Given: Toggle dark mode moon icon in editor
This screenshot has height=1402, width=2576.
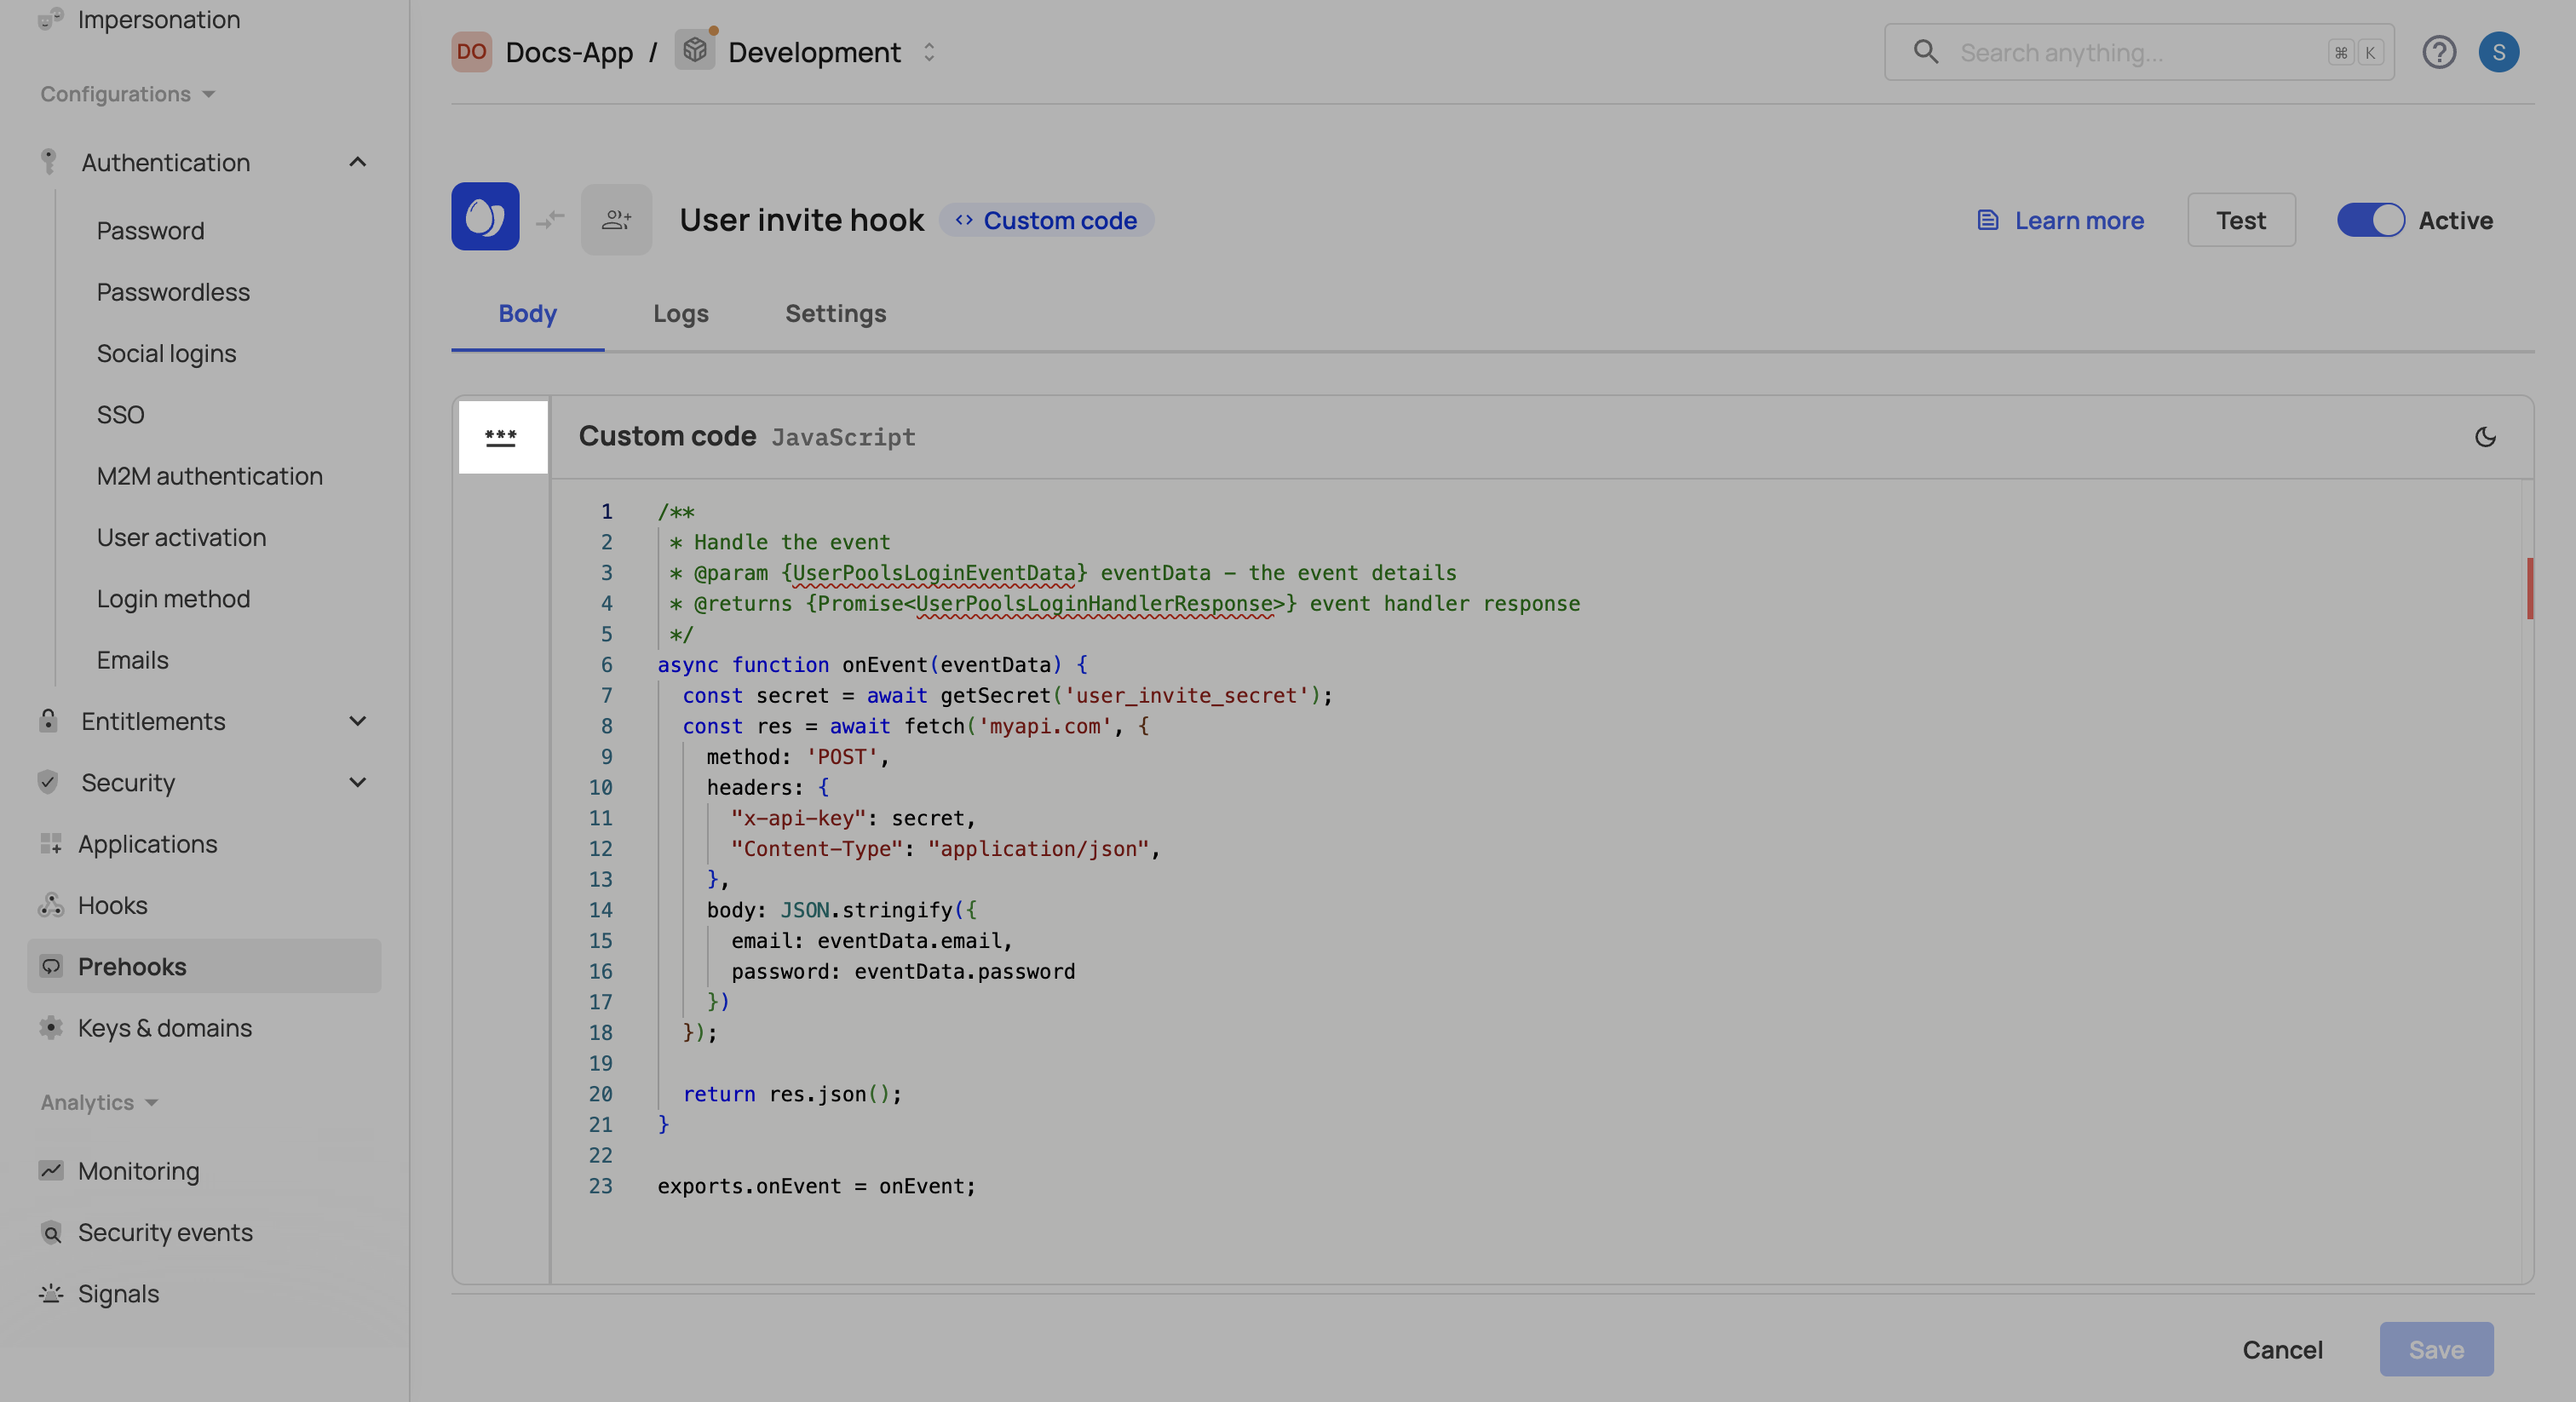Looking at the screenshot, I should click(x=2484, y=437).
